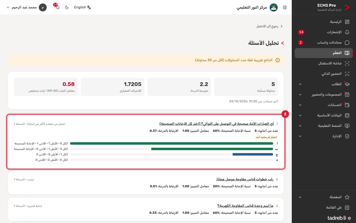The image size is (356, 223).
Task: Click the الحسابات wallet icon
Action: click(x=347, y=105)
